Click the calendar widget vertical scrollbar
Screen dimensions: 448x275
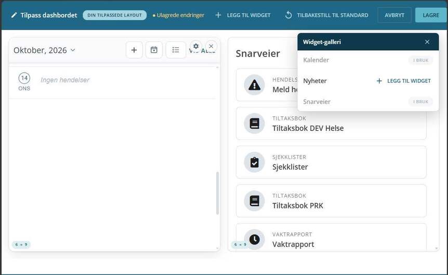pos(217,193)
